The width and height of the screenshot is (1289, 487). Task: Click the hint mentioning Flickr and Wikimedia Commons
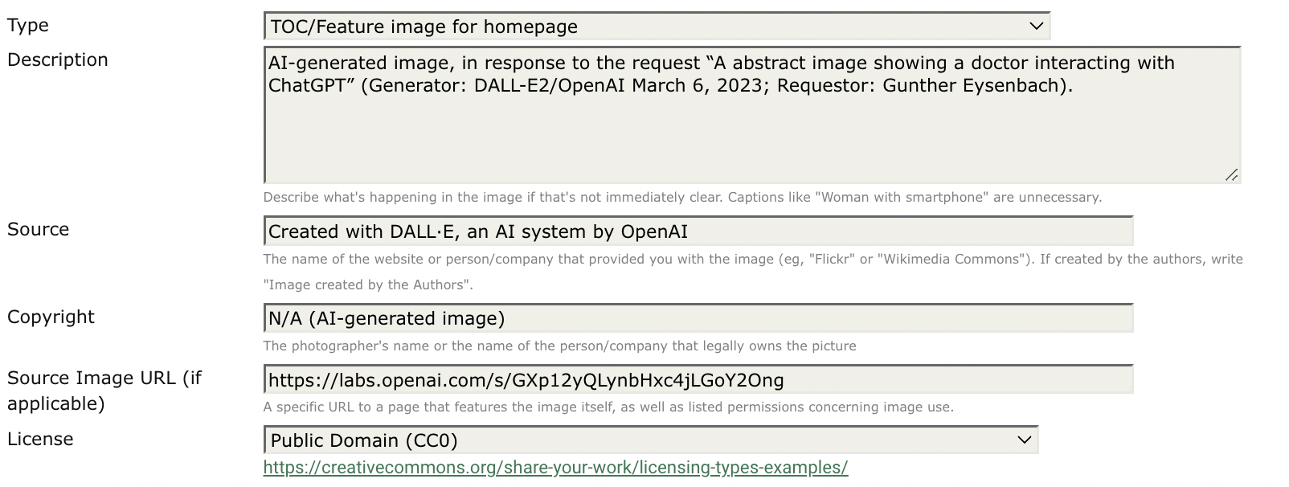[753, 260]
